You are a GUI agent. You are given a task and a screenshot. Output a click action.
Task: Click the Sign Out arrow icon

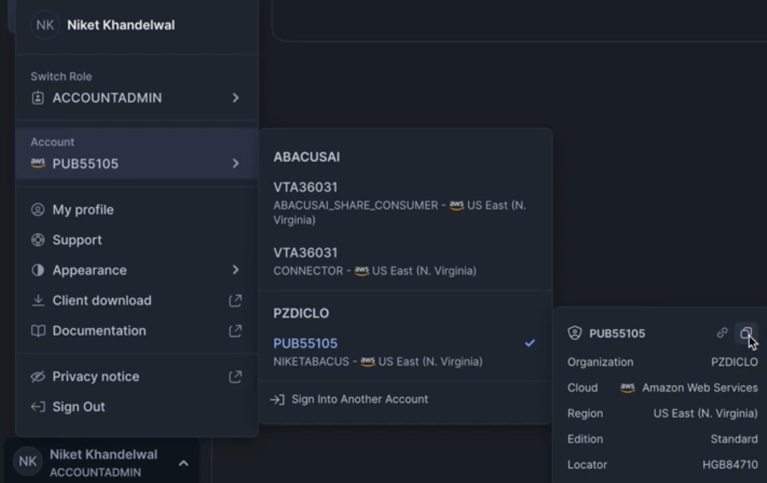[x=38, y=407]
